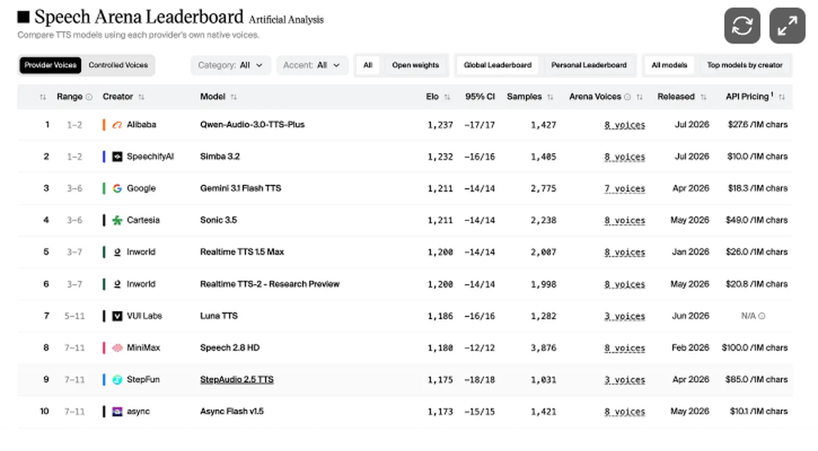Viewport: 818px width, 451px height.
Task: Show All models option
Action: pyautogui.click(x=669, y=65)
